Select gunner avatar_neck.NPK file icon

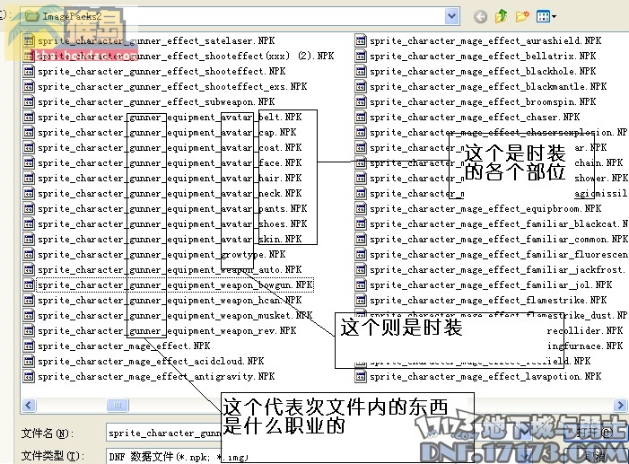(x=29, y=193)
